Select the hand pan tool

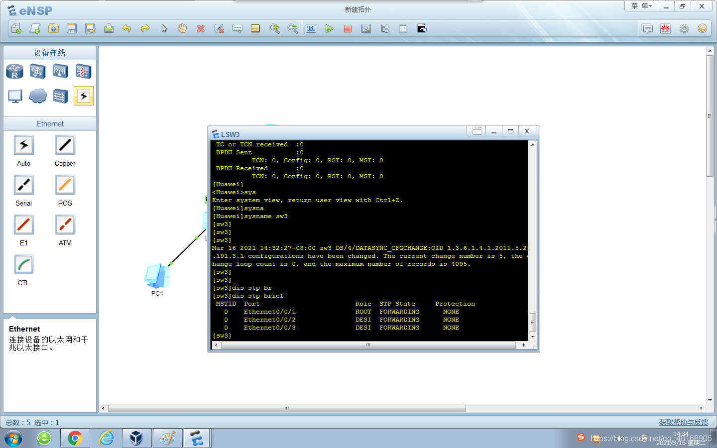coord(182,28)
